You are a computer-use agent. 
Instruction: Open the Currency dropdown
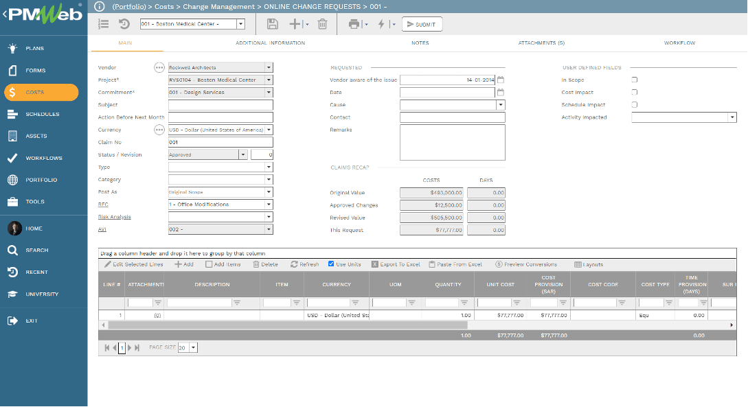[x=267, y=130]
